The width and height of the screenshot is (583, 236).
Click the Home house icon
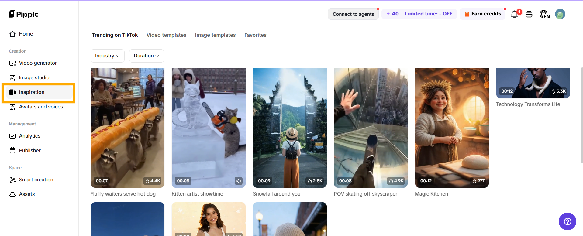tap(12, 34)
